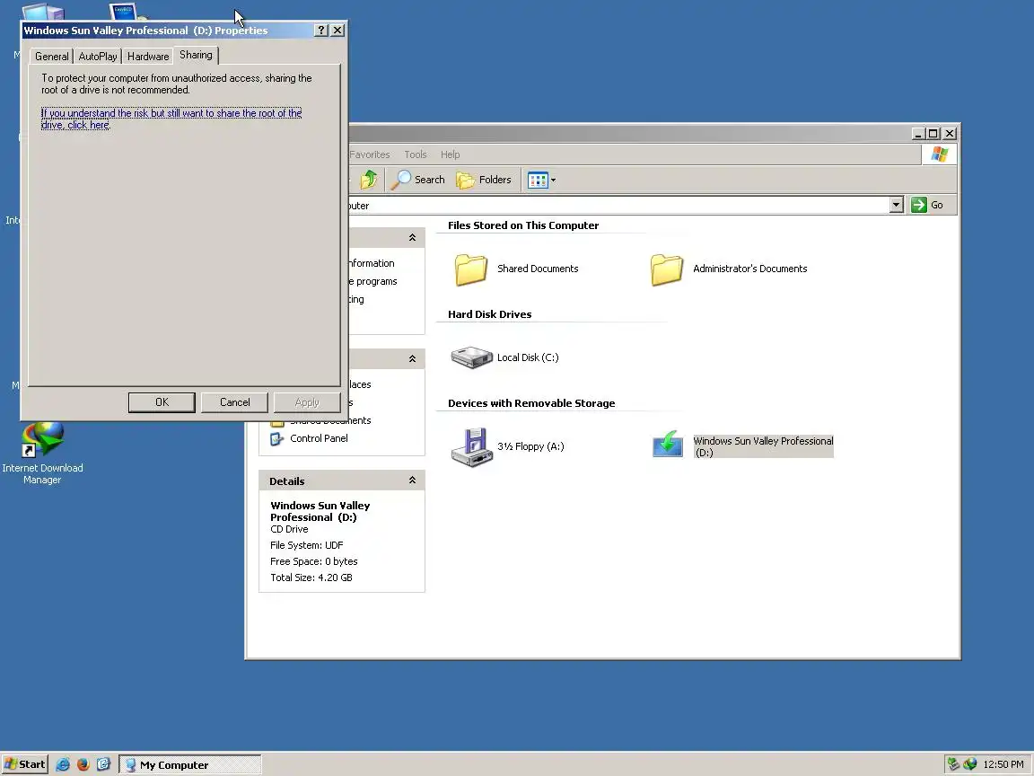This screenshot has width=1034, height=776.
Task: Click the Windows flag logo in toolbar
Action: [x=939, y=154]
